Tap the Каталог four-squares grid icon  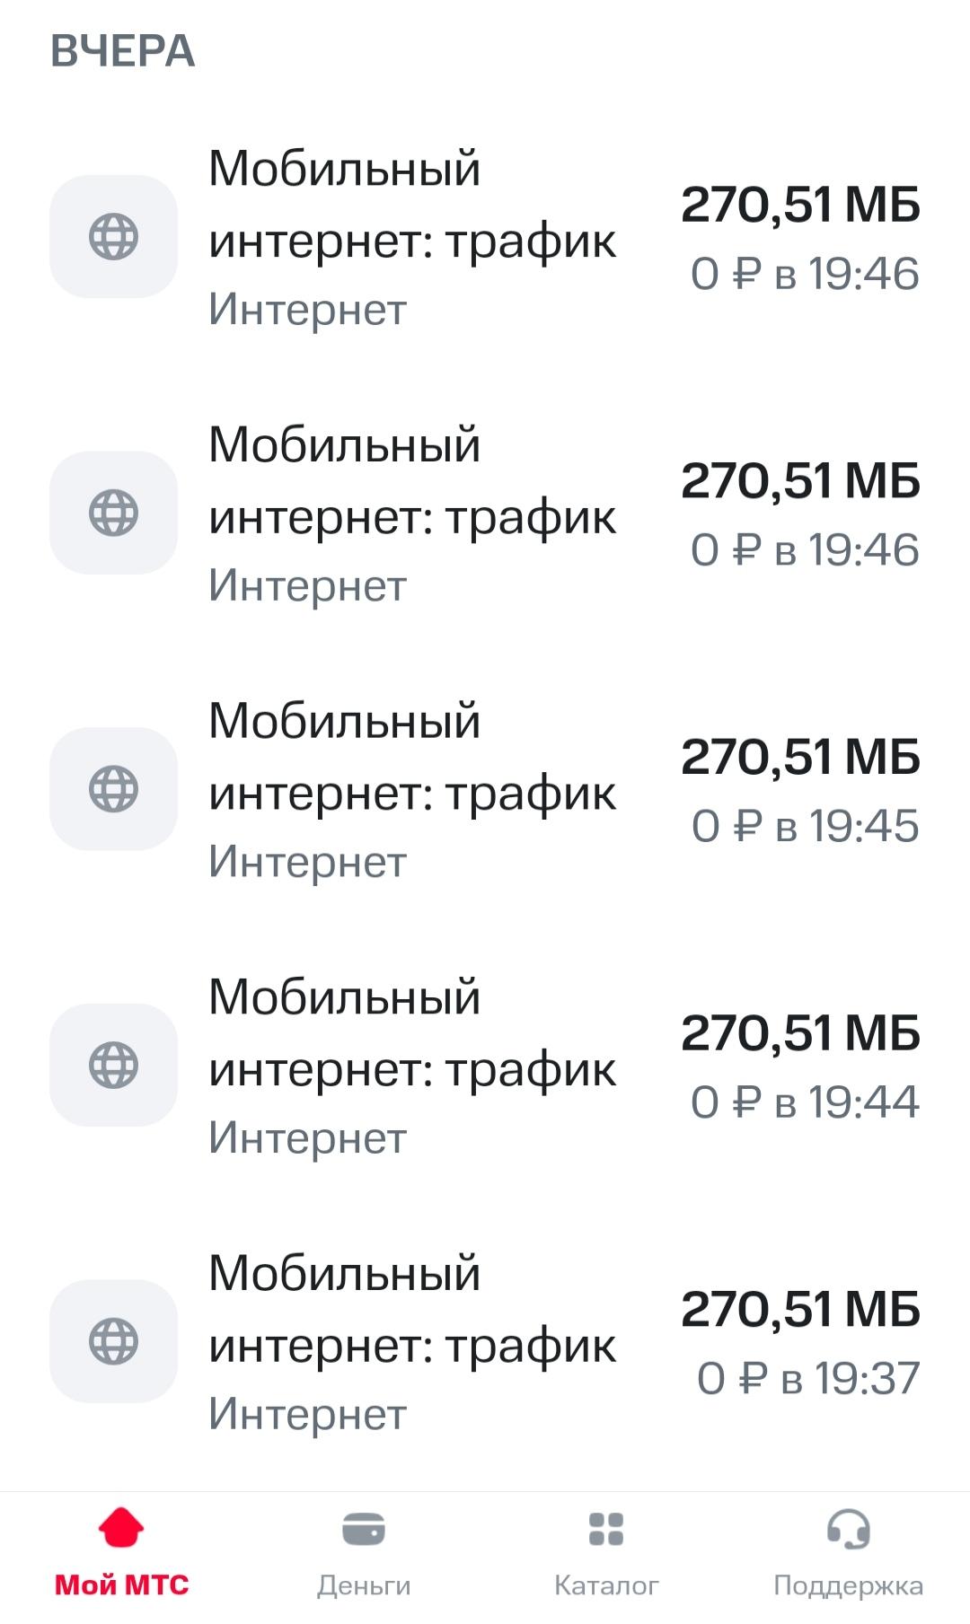pyautogui.click(x=606, y=1528)
